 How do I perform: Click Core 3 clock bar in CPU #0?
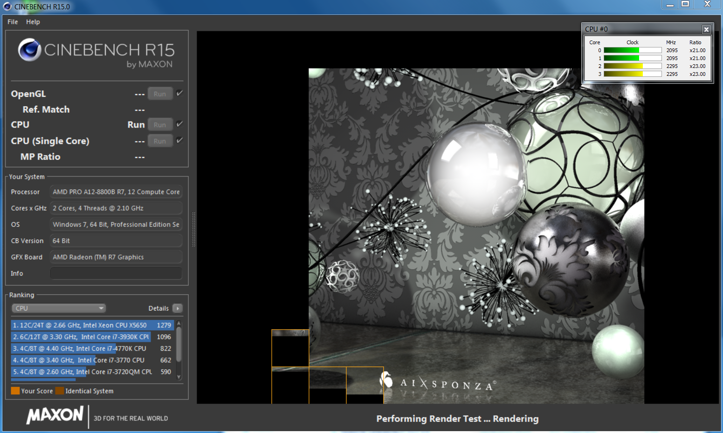(x=633, y=74)
